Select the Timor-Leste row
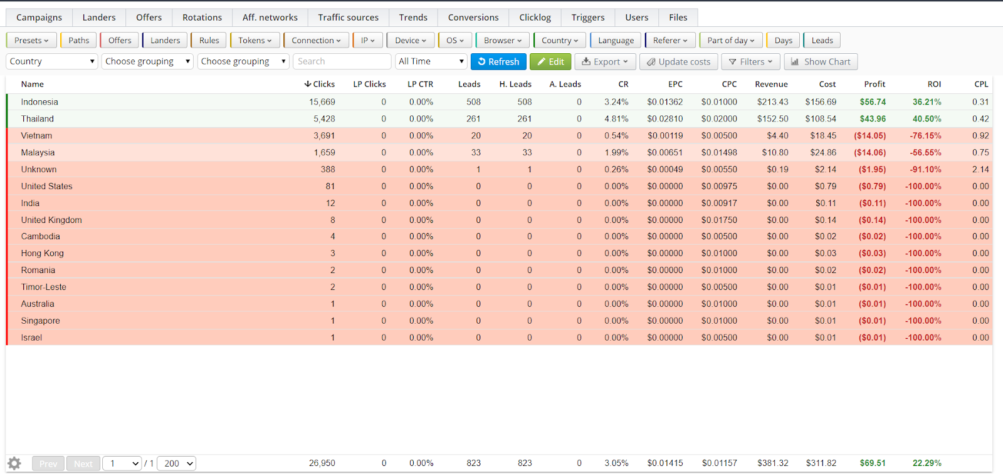Viewport: 1003px width, 476px height. (x=499, y=287)
